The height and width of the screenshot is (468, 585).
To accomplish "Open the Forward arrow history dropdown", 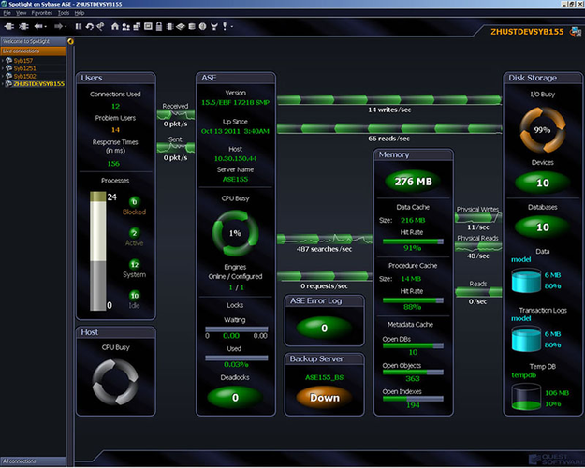I will 66,27.
